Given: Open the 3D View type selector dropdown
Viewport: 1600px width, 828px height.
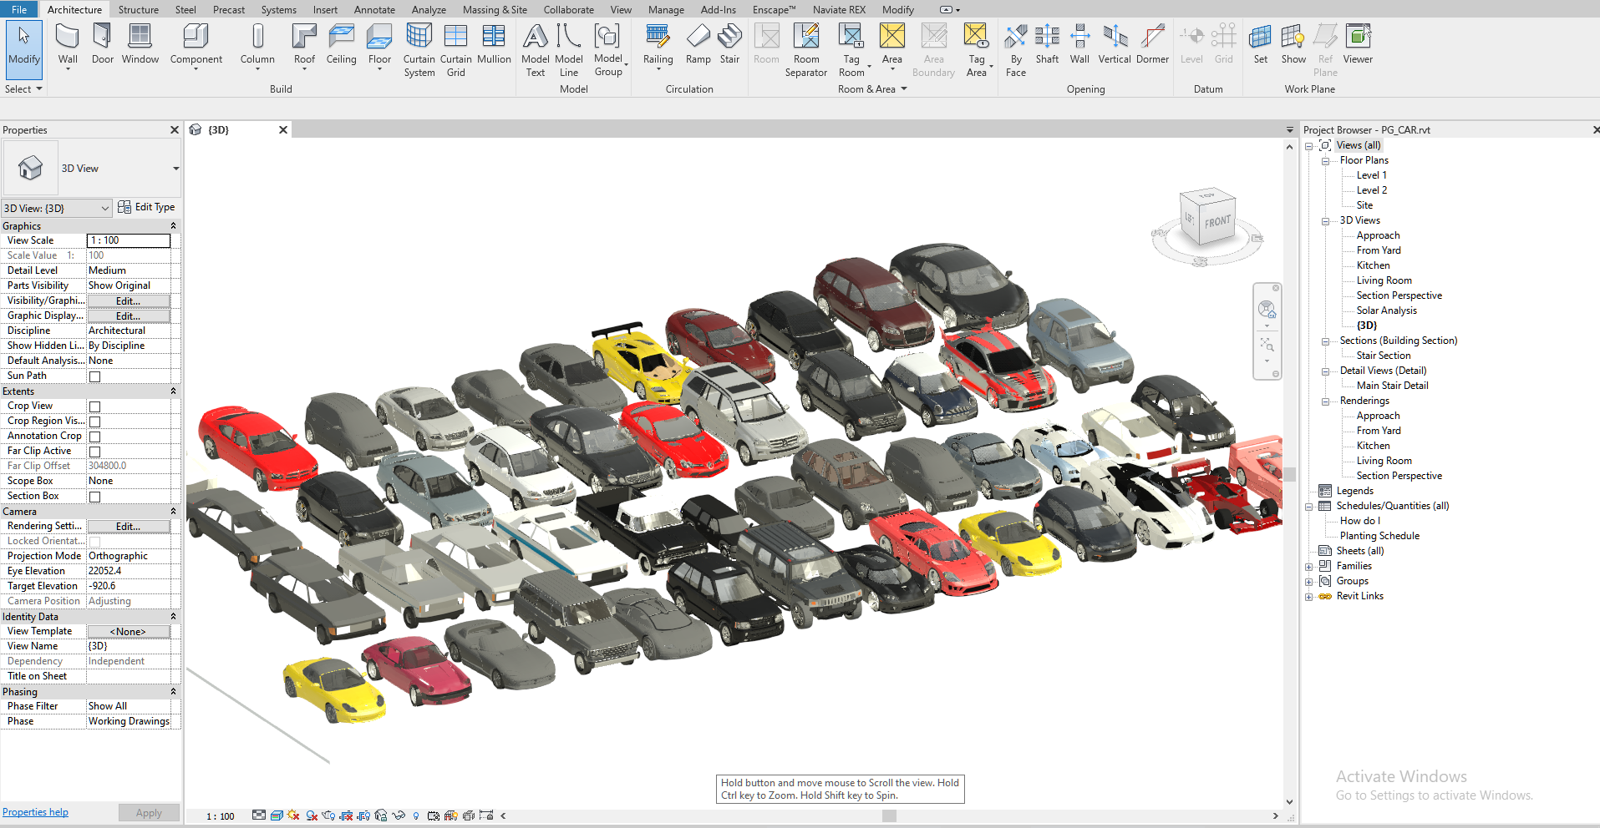Looking at the screenshot, I should (175, 169).
